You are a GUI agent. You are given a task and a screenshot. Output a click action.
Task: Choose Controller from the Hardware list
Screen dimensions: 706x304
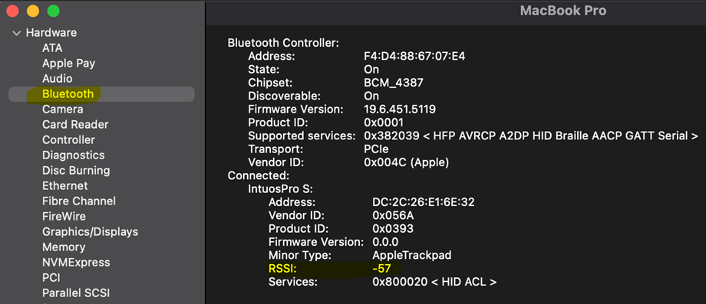pos(68,139)
